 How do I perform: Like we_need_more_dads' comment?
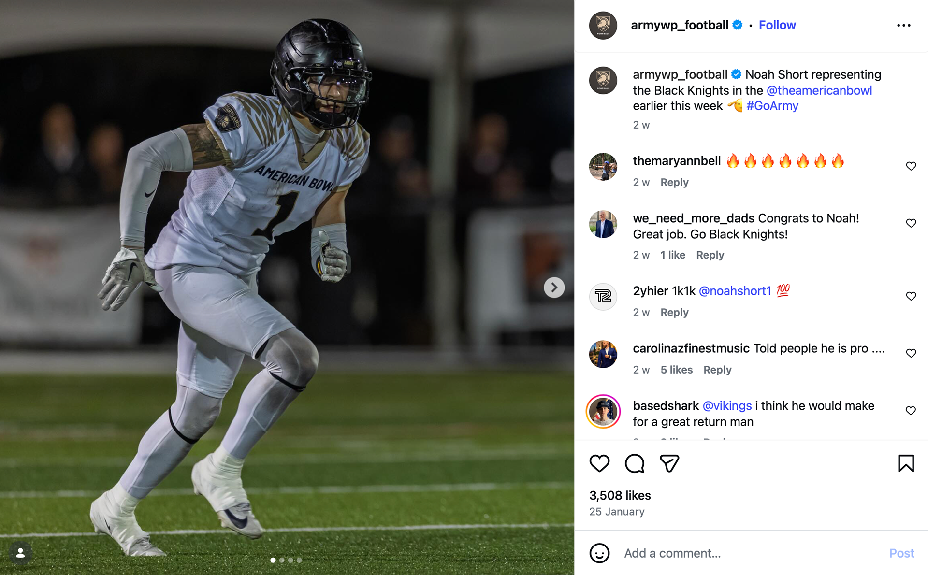pos(911,223)
